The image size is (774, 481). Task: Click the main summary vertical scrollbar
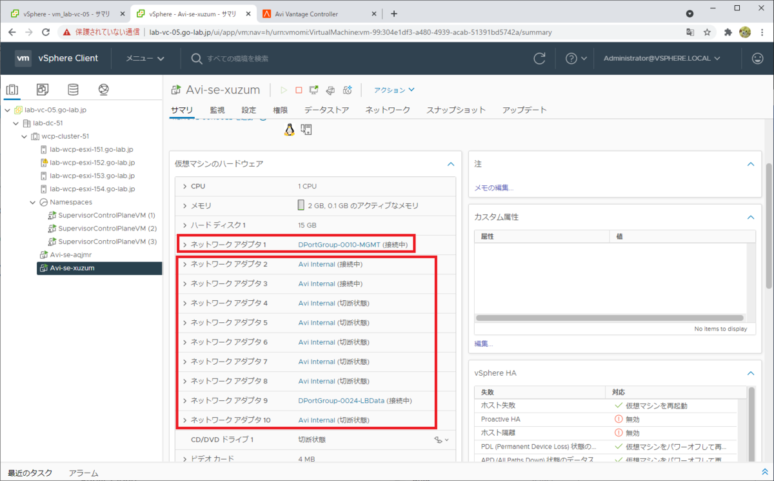[x=769, y=226]
